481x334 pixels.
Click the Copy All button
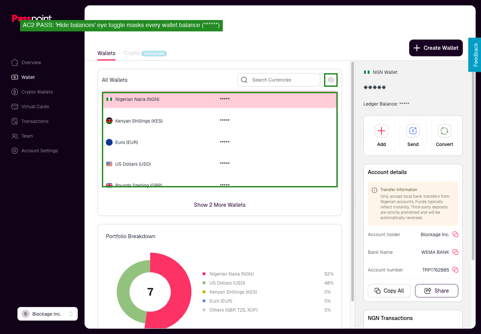pos(389,291)
